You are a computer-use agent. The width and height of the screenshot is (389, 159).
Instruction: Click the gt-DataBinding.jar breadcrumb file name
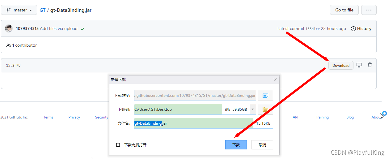tap(71, 10)
